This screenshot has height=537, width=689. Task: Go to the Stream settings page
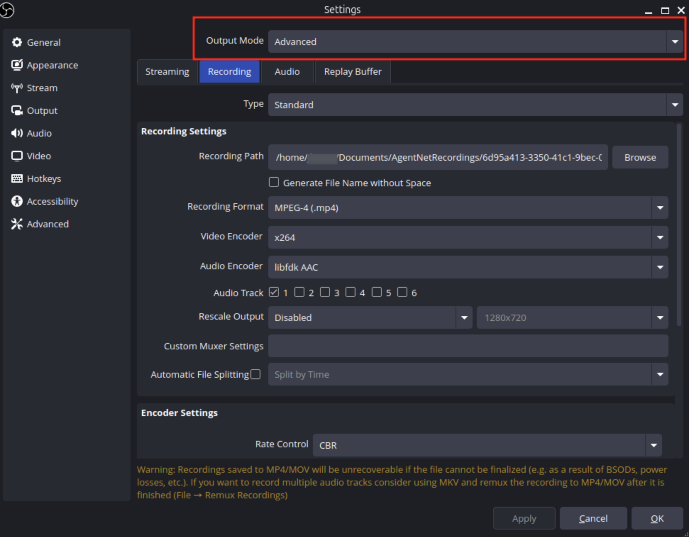67,88
